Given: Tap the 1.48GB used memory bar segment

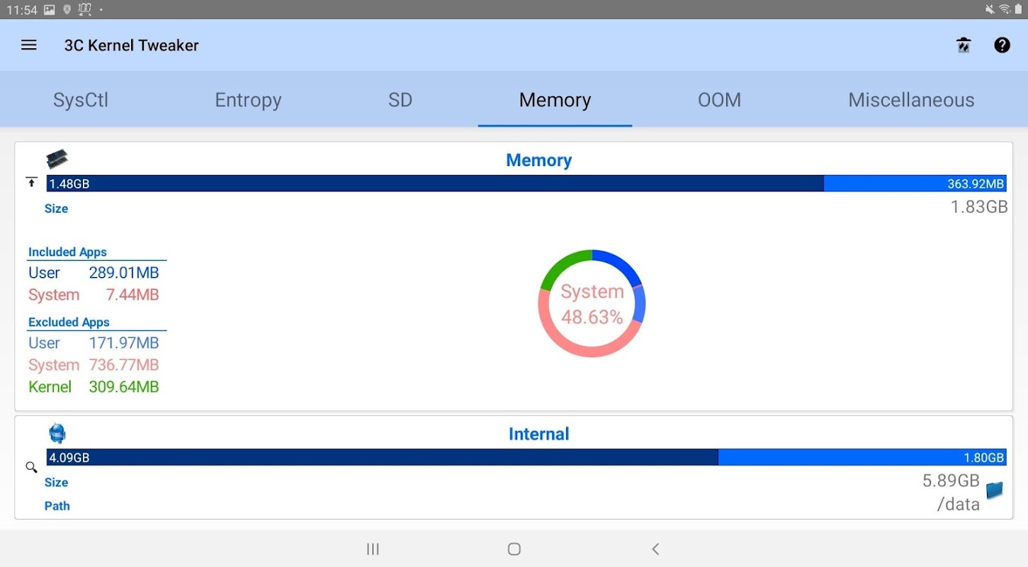Looking at the screenshot, I should pos(435,184).
